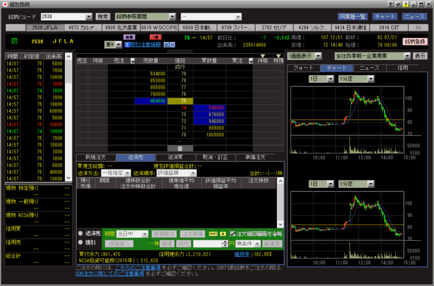Expand the 会社四季報－企業概要 dropdown

[x=407, y=56]
